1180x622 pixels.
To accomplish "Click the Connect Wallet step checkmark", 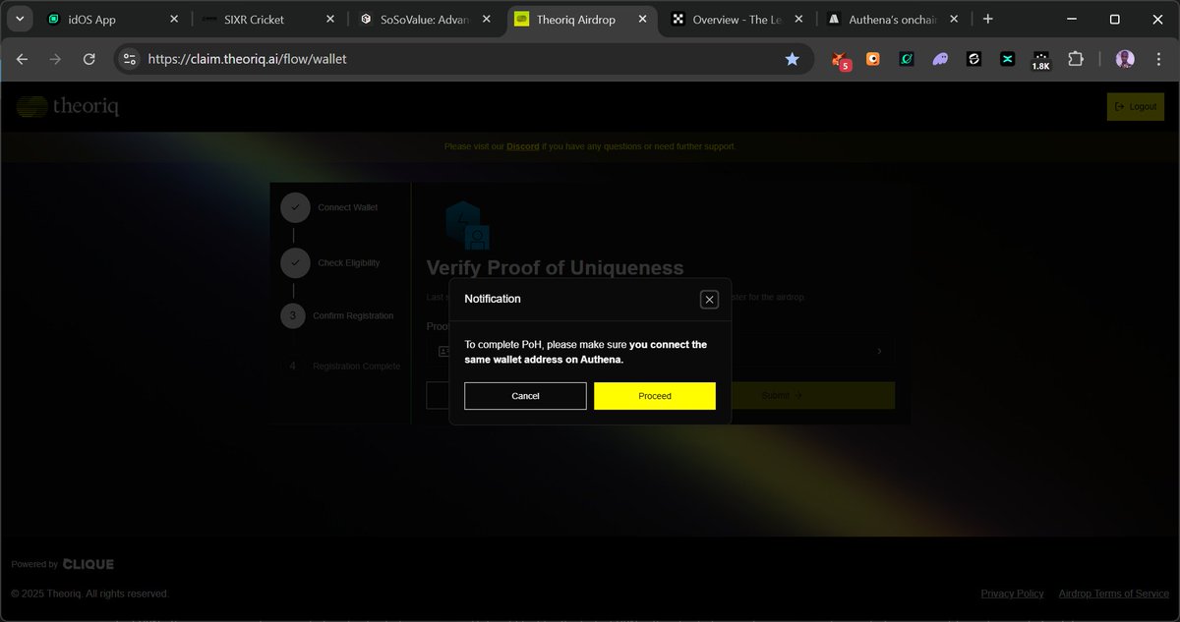I will [x=295, y=208].
